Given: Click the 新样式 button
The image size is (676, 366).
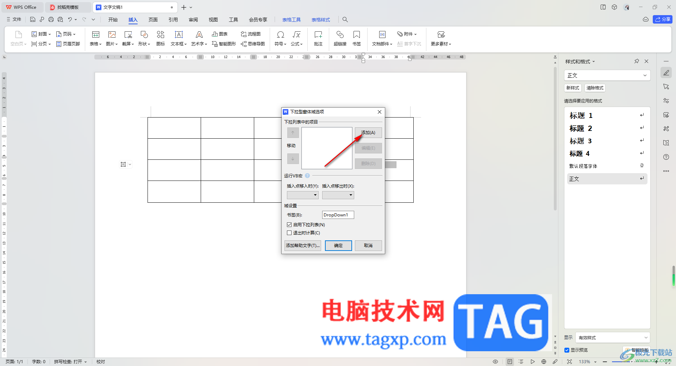Looking at the screenshot, I should 572,88.
